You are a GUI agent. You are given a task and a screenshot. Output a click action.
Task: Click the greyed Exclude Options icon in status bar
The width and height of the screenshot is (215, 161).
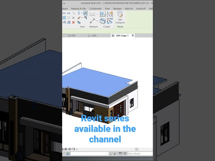click(x=125, y=154)
